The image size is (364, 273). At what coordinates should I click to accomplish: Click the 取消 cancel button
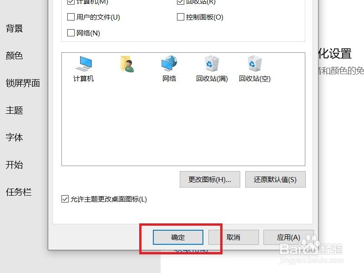point(233,237)
